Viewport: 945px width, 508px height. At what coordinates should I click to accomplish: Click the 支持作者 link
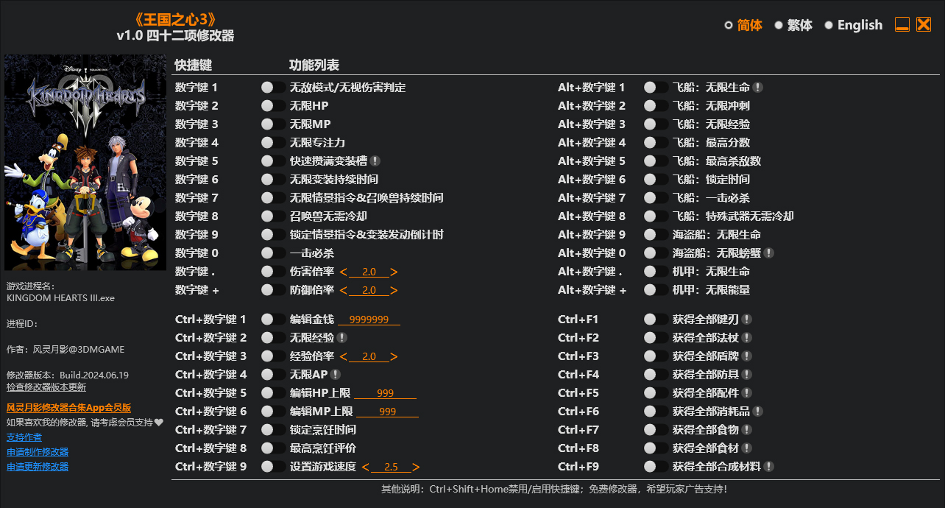24,437
